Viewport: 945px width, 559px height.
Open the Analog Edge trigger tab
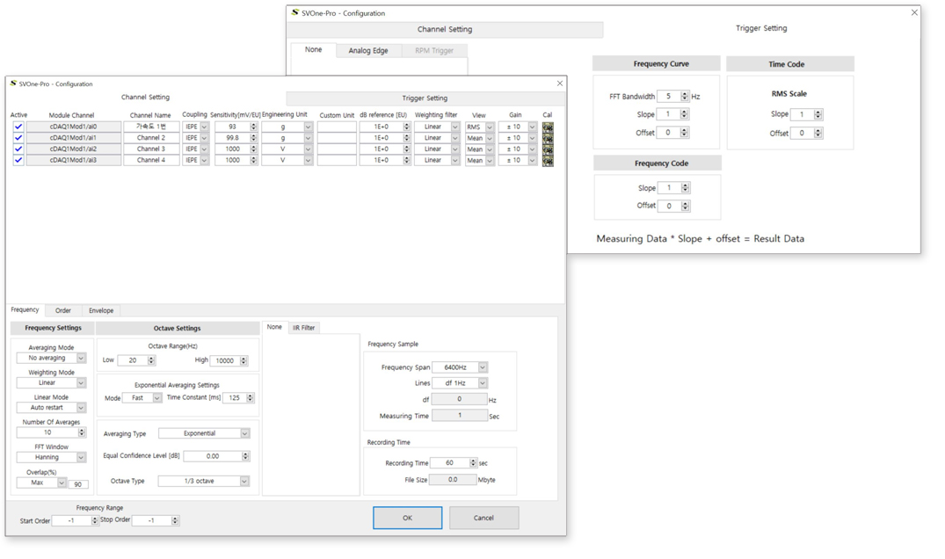tap(367, 51)
